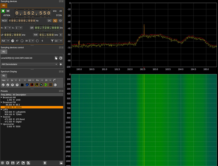Create new preset with the circled plus icon
This screenshot has height=166, width=218.
[2, 163]
